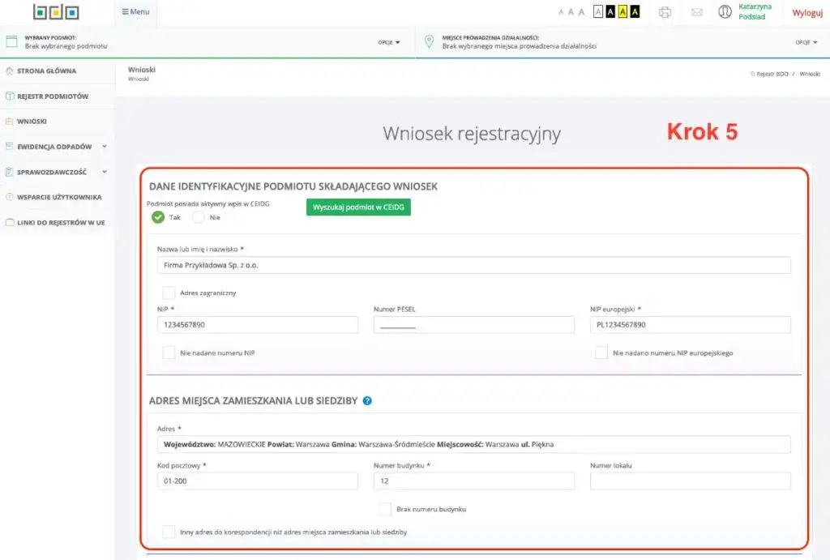Click the Wnioski sidebar icon

10,122
